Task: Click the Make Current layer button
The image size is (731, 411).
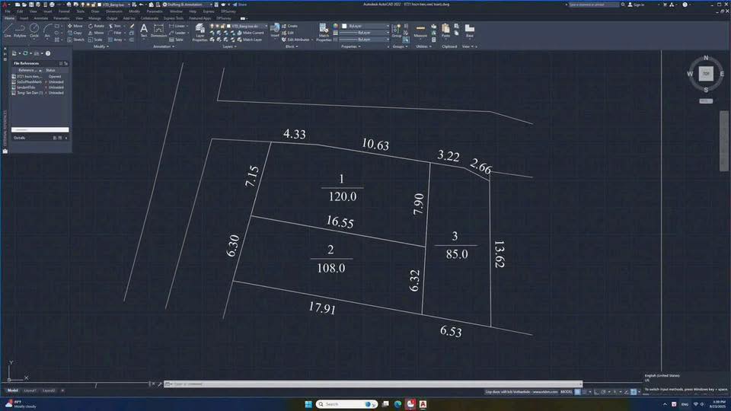Action: tap(253, 33)
